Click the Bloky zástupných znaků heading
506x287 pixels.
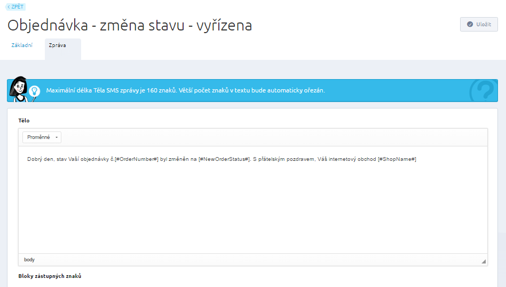click(50, 276)
